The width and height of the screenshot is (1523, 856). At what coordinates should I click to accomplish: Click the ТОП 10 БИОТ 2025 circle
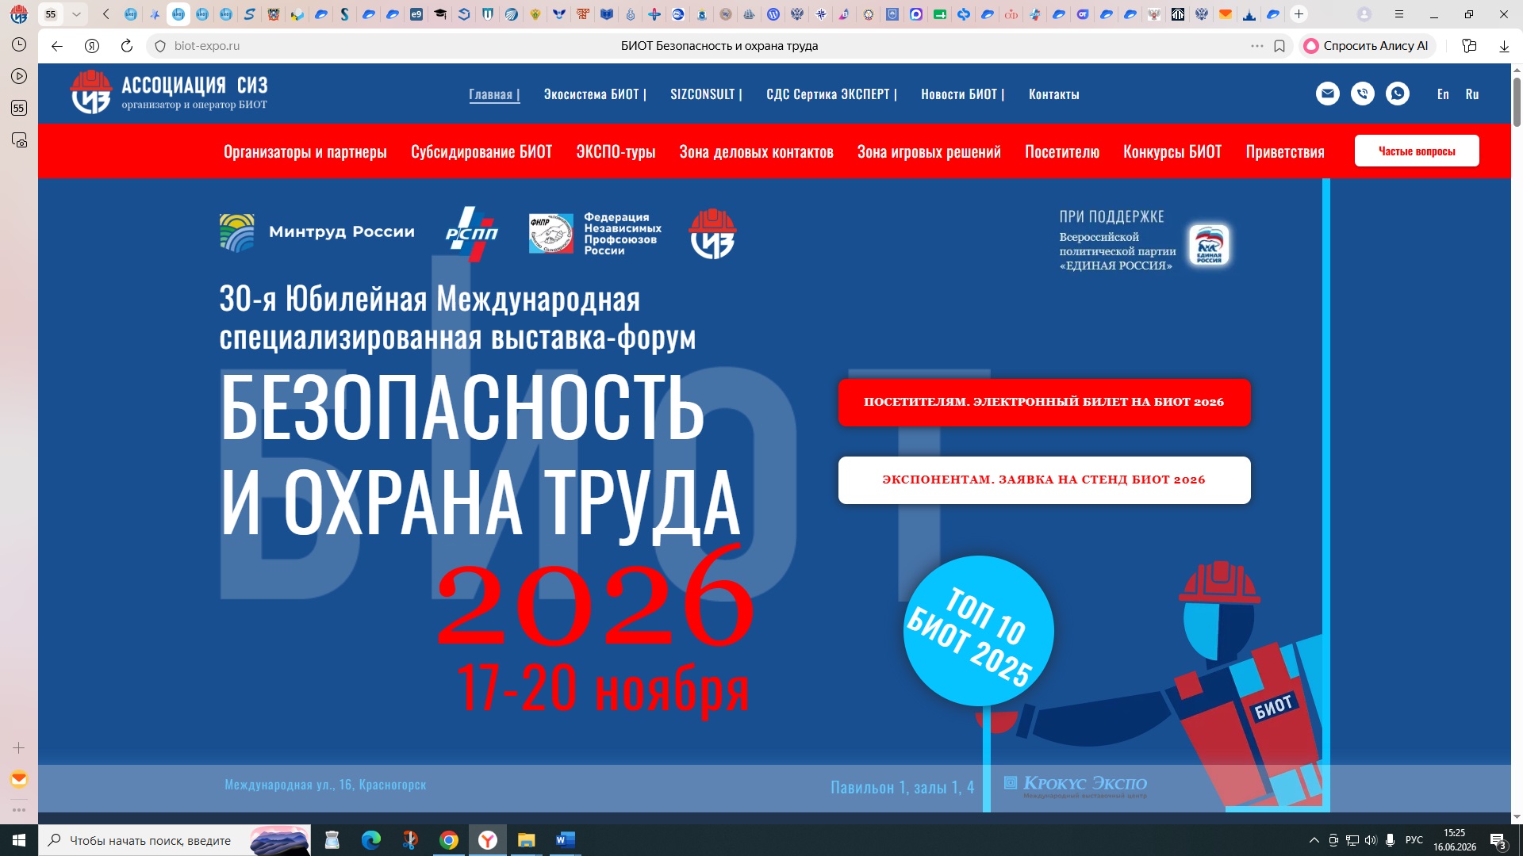(978, 631)
